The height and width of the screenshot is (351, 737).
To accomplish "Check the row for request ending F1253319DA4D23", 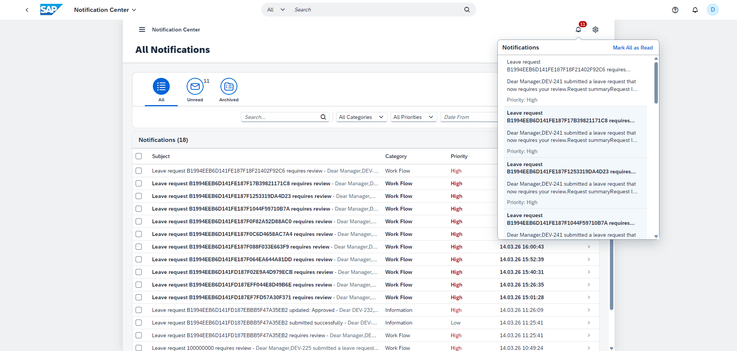I will (x=139, y=196).
